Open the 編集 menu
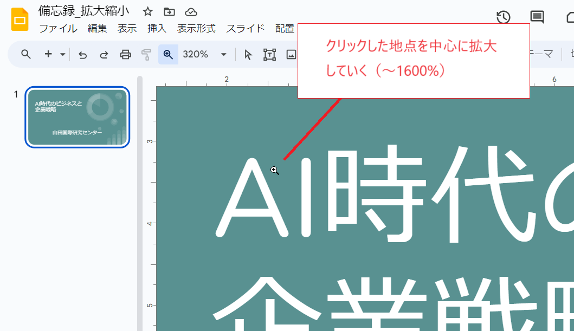This screenshot has width=574, height=331. pos(98,29)
